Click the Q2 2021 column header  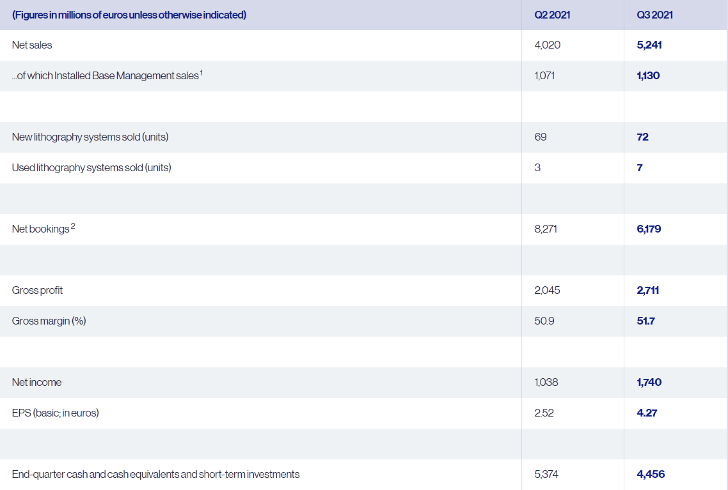(x=552, y=15)
